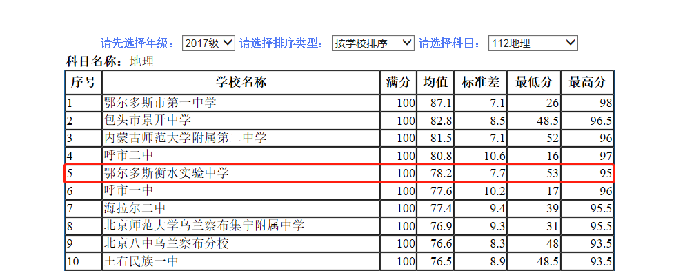This screenshot has height=271, width=674.
Task: Click the mean value 87.1
Action: [441, 103]
